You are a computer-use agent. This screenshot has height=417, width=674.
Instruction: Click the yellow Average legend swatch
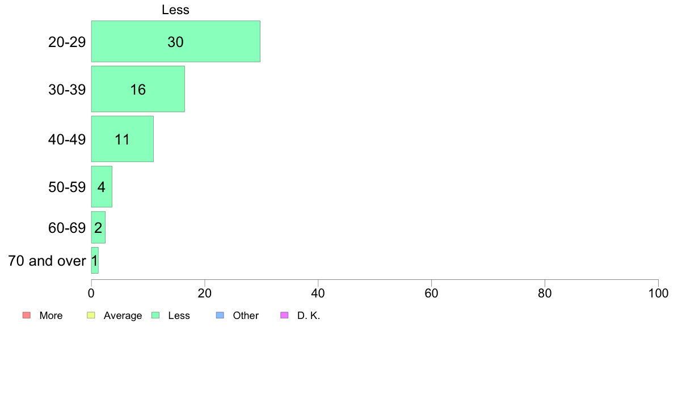point(91,315)
